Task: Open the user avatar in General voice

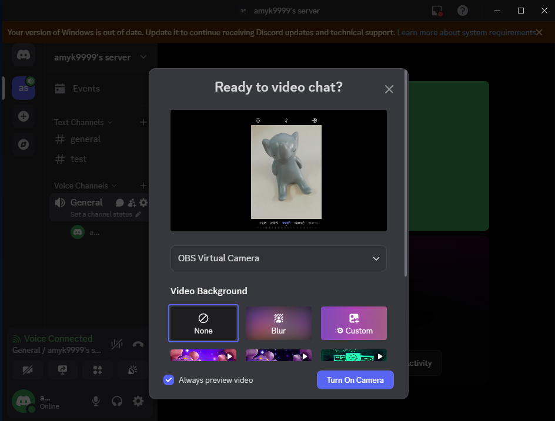Action: click(78, 233)
